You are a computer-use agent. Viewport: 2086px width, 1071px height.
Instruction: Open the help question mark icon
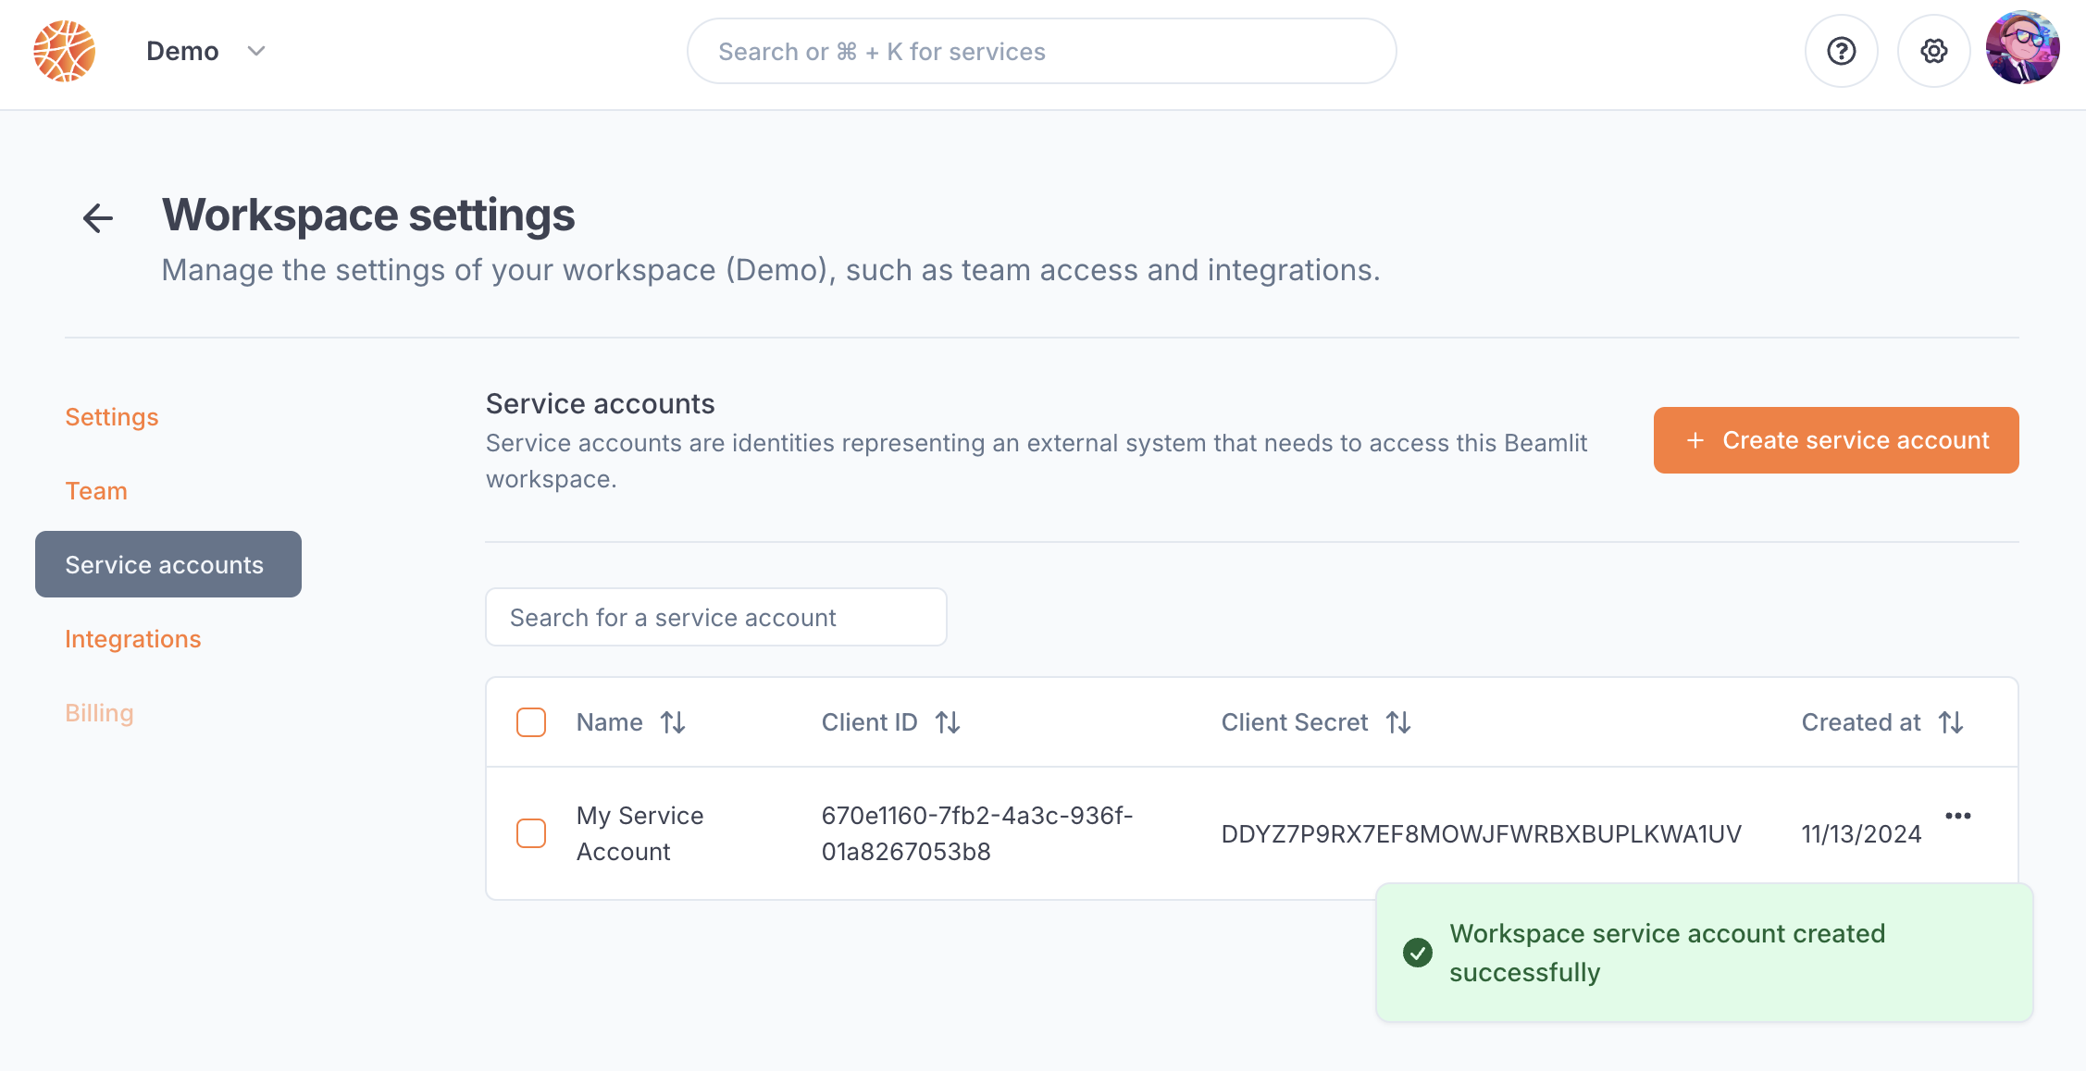tap(1841, 51)
